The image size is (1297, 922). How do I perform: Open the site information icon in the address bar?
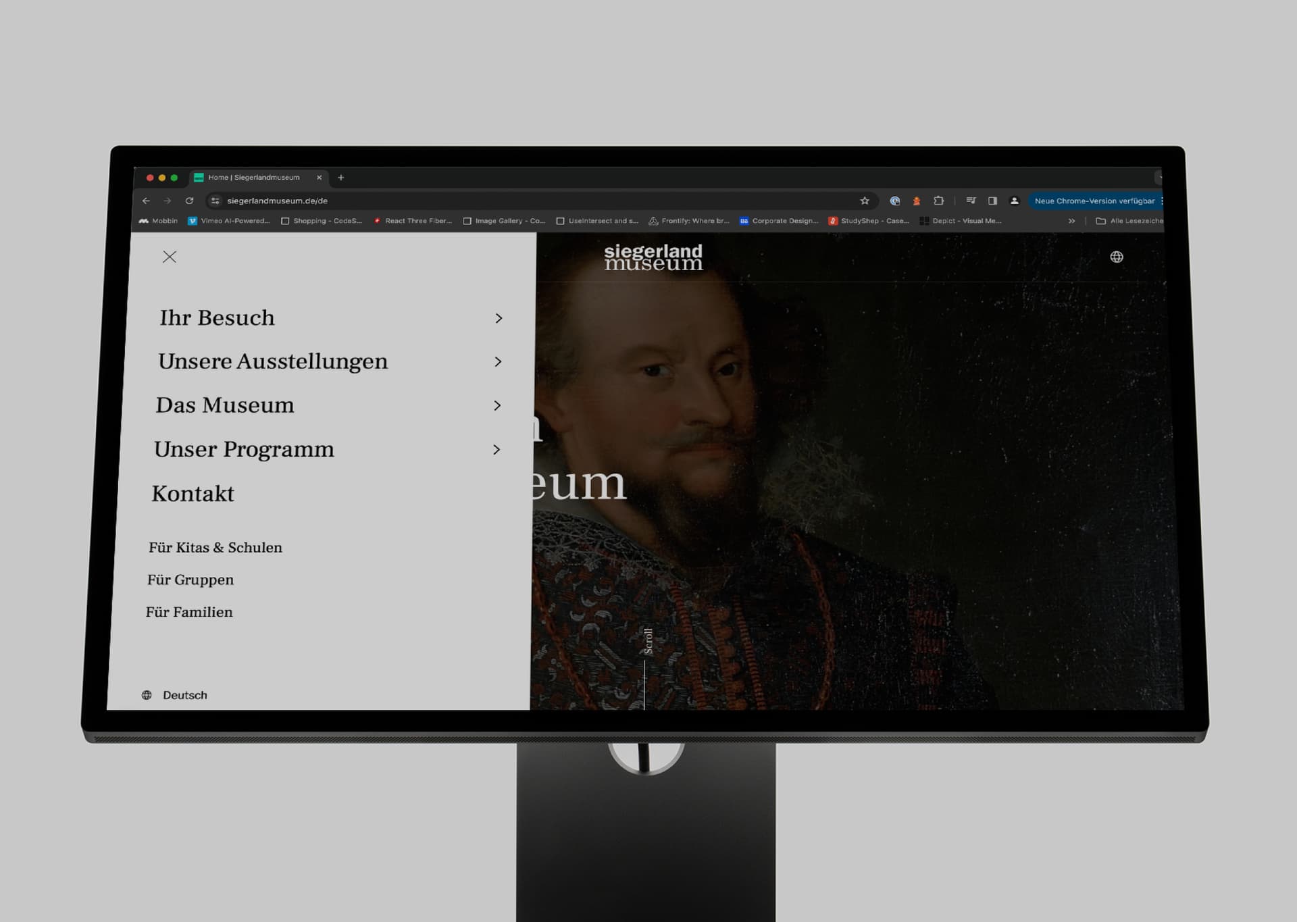tap(215, 201)
